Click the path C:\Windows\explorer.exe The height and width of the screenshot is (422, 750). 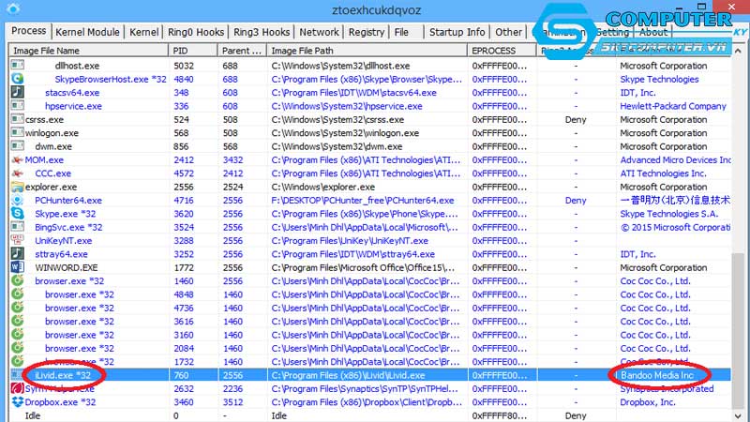pyautogui.click(x=322, y=187)
